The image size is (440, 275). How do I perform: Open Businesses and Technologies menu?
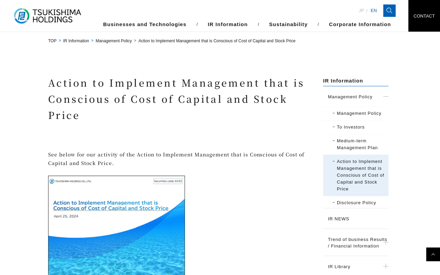point(145,24)
